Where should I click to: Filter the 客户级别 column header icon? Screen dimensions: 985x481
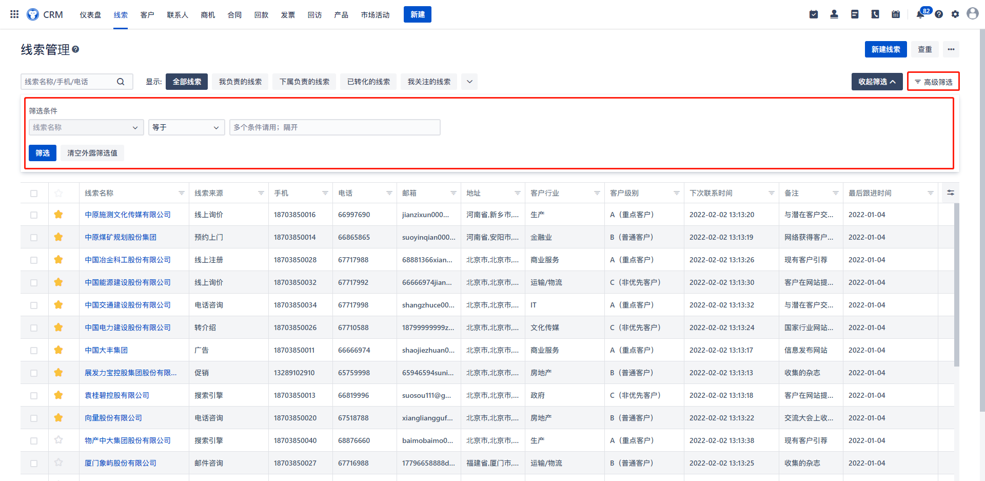[677, 193]
